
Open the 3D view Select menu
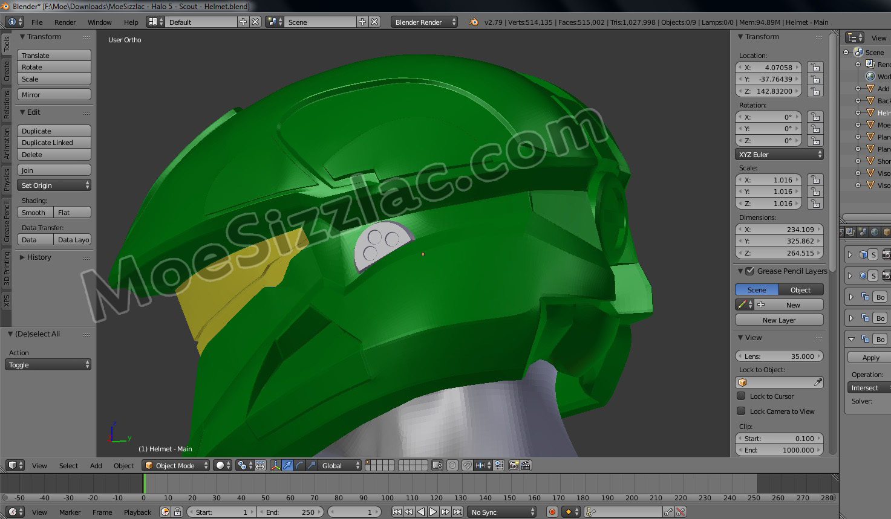click(x=68, y=465)
